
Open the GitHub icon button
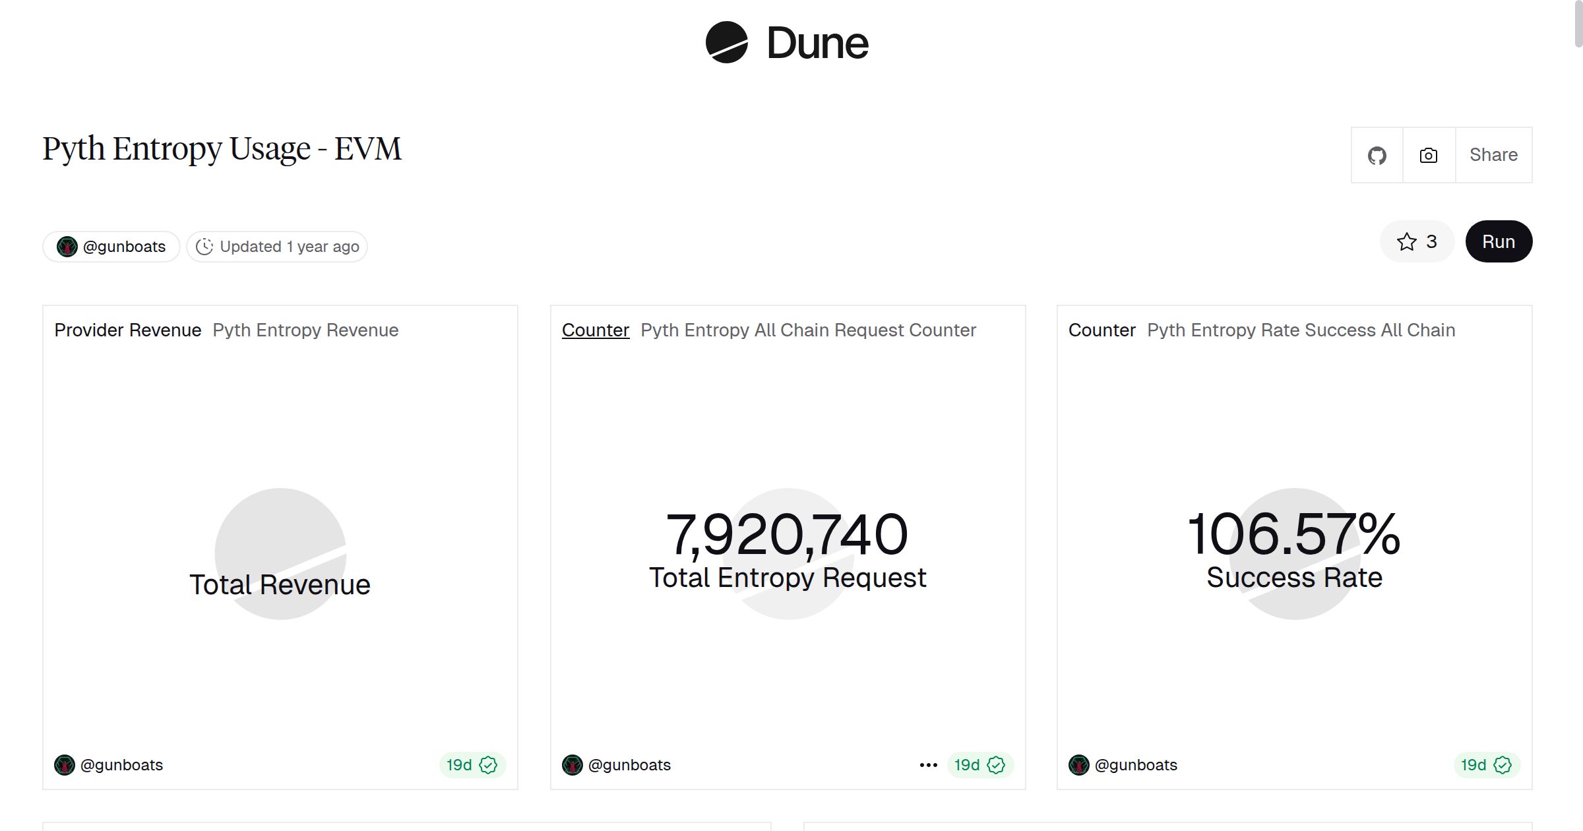tap(1377, 156)
